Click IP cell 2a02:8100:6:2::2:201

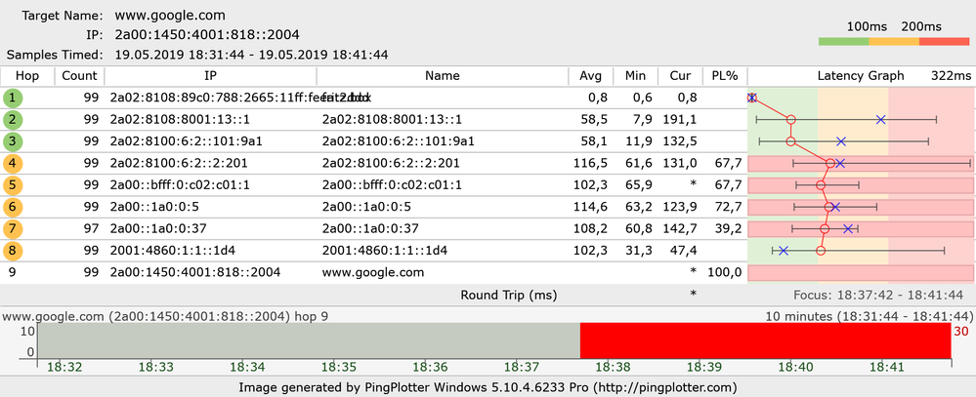coord(179,164)
